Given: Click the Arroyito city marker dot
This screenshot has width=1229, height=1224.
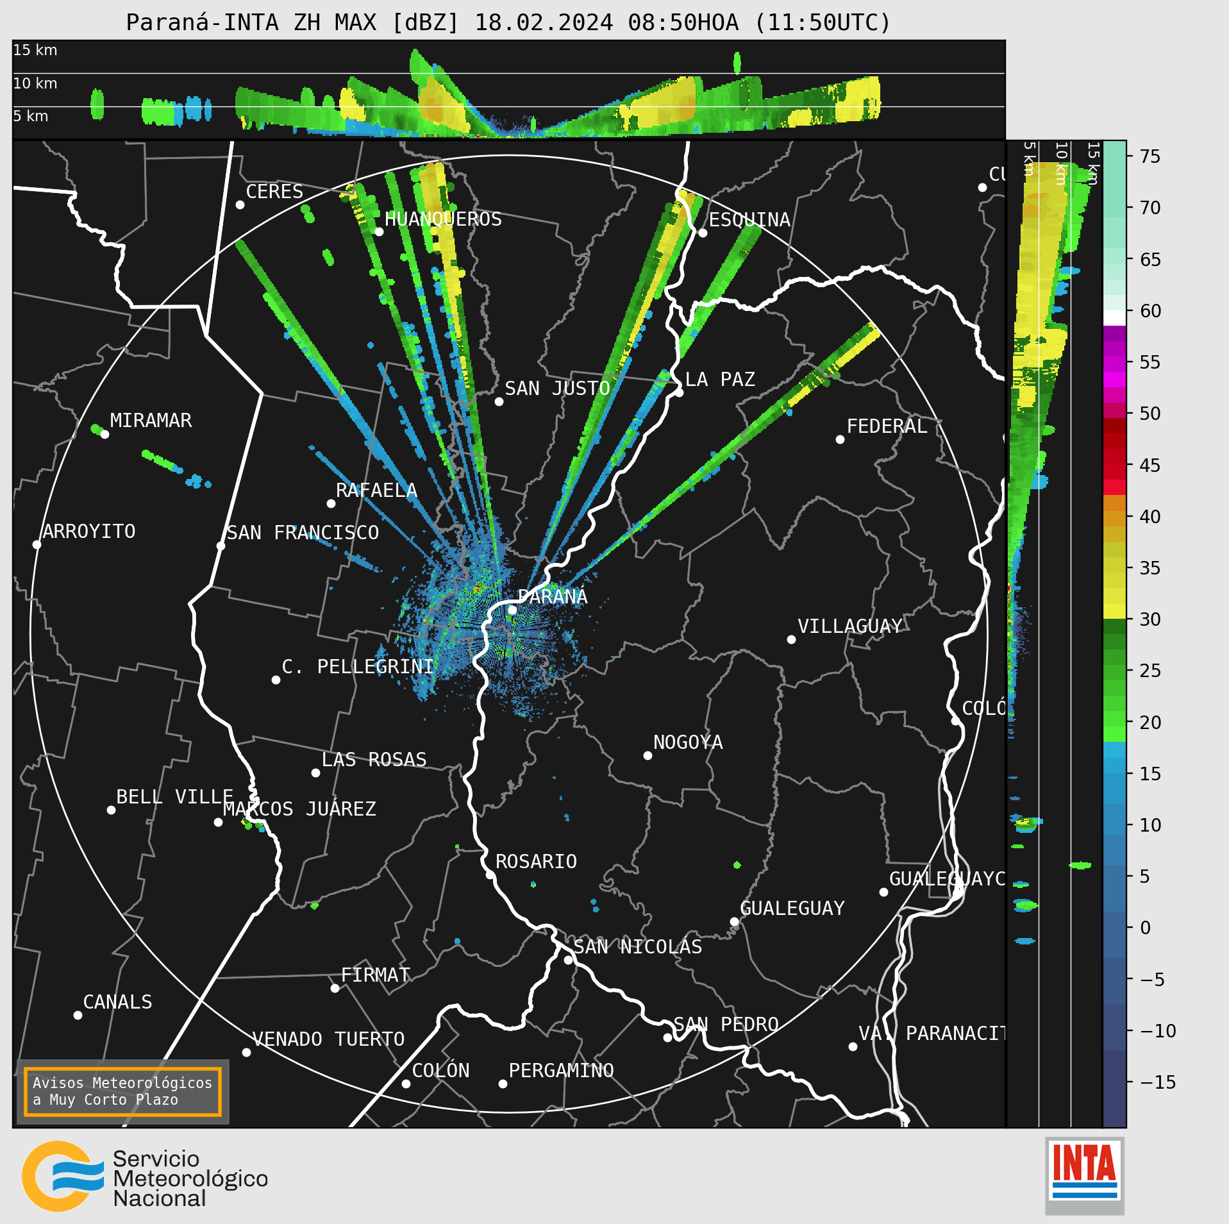Looking at the screenshot, I should (37, 544).
